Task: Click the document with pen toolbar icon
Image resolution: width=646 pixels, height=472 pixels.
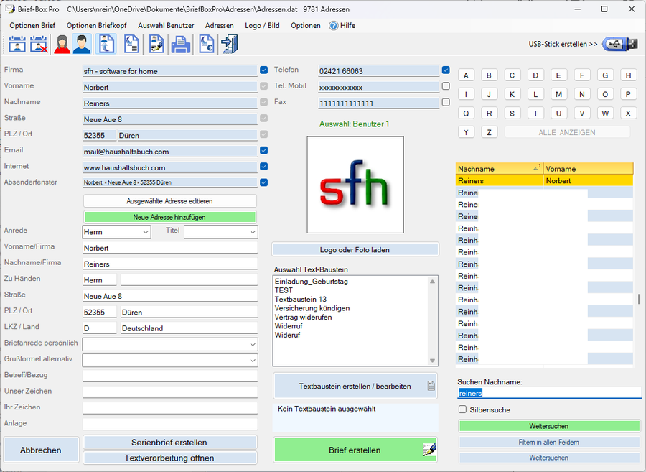Action: [156, 45]
